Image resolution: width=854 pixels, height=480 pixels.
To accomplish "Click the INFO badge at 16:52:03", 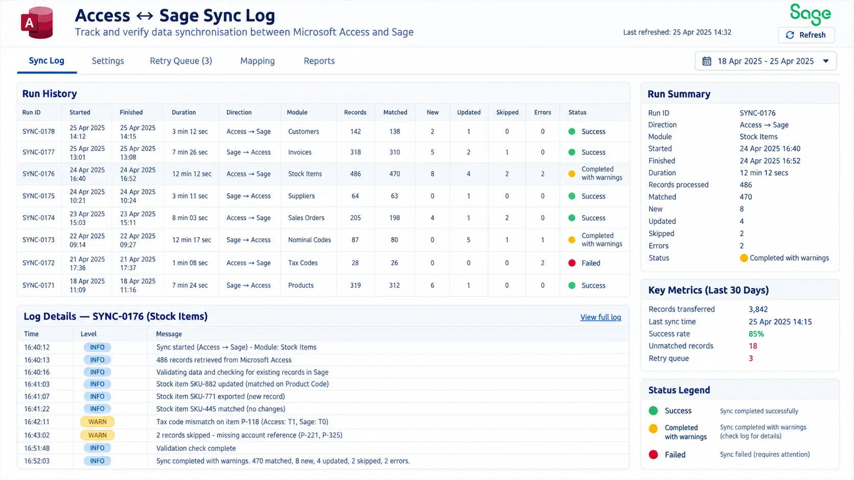I will pos(97,461).
